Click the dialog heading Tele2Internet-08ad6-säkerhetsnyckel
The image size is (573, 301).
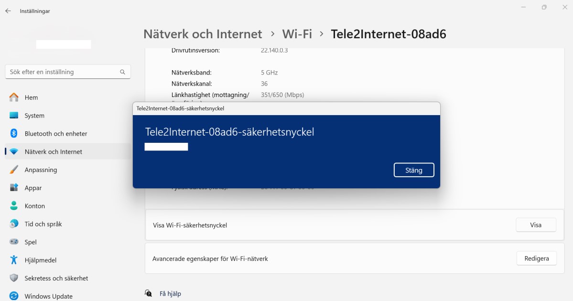tap(229, 132)
